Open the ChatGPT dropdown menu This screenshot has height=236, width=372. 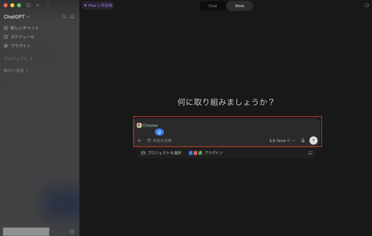(17, 17)
